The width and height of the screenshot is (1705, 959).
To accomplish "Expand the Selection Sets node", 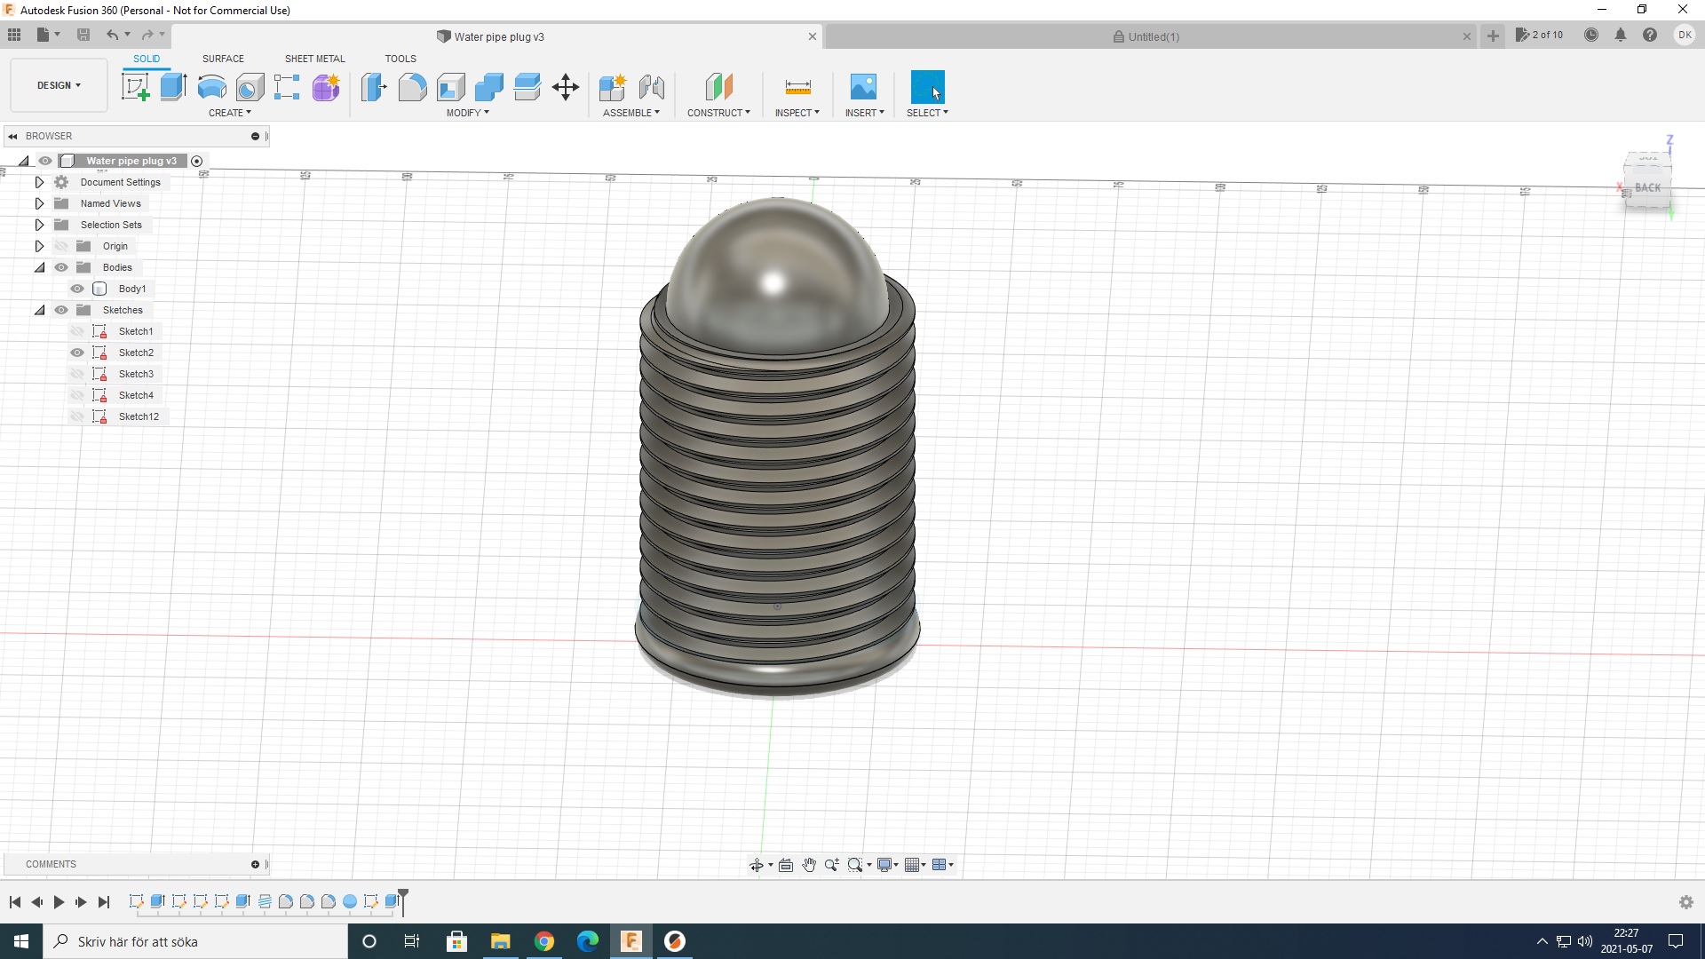I will coord(39,225).
